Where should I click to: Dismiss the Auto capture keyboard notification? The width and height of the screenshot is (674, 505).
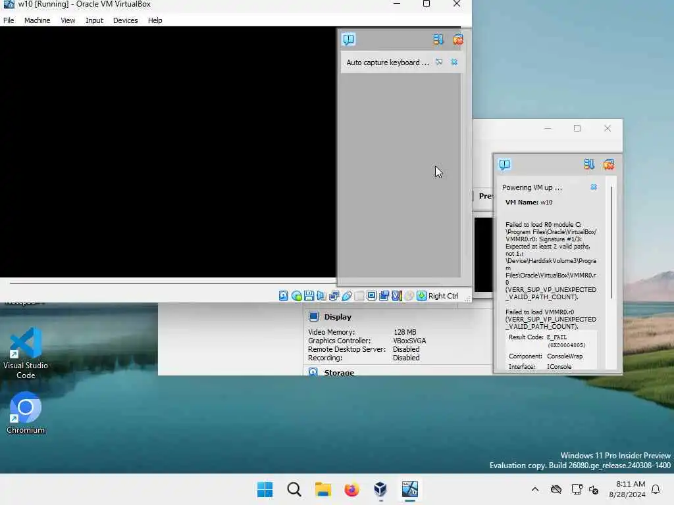pyautogui.click(x=454, y=62)
